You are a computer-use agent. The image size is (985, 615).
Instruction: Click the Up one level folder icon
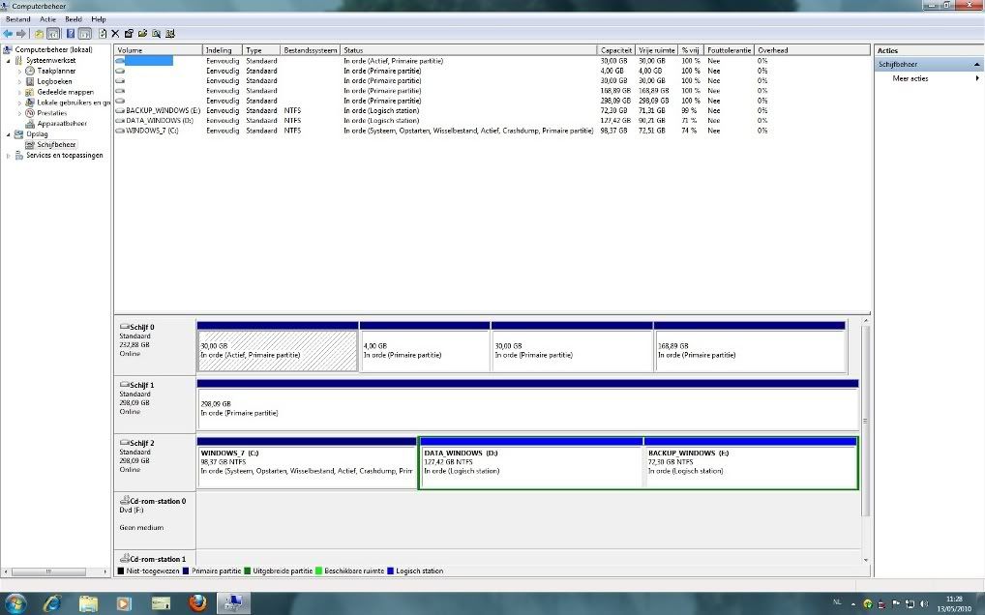click(40, 34)
